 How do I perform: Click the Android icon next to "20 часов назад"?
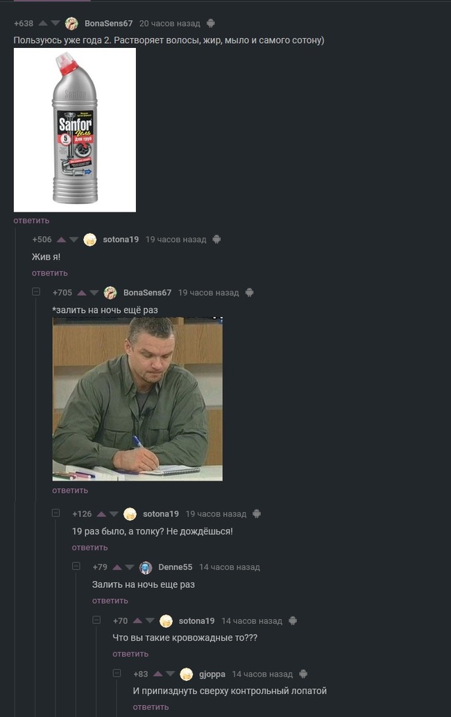tap(211, 24)
